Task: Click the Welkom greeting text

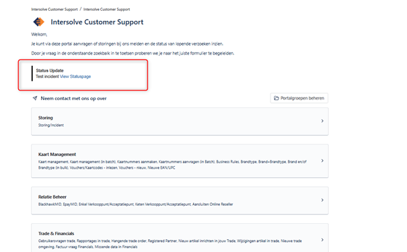Action: point(39,34)
